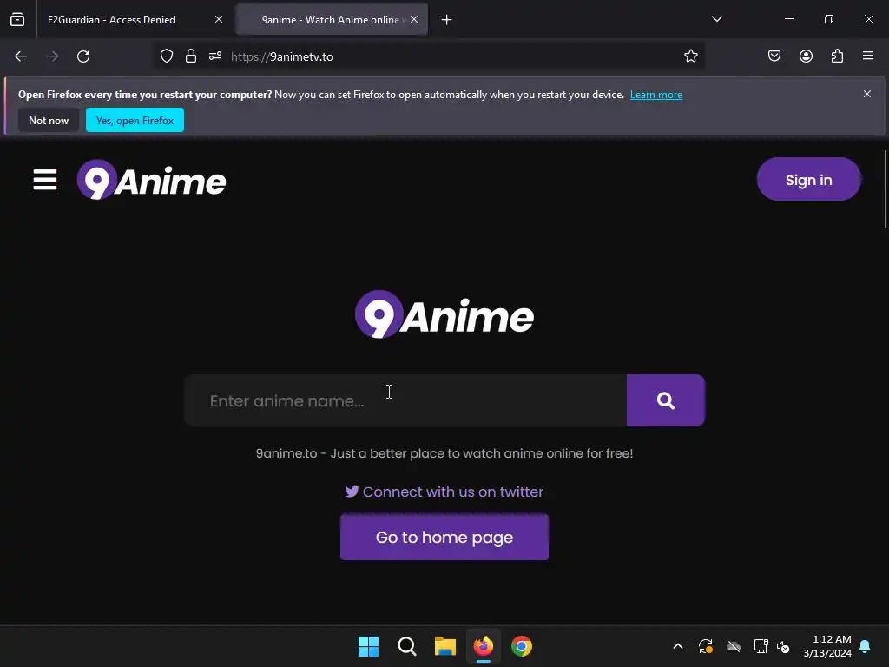889x667 pixels.
Task: View site security padlock info
Action: [191, 56]
